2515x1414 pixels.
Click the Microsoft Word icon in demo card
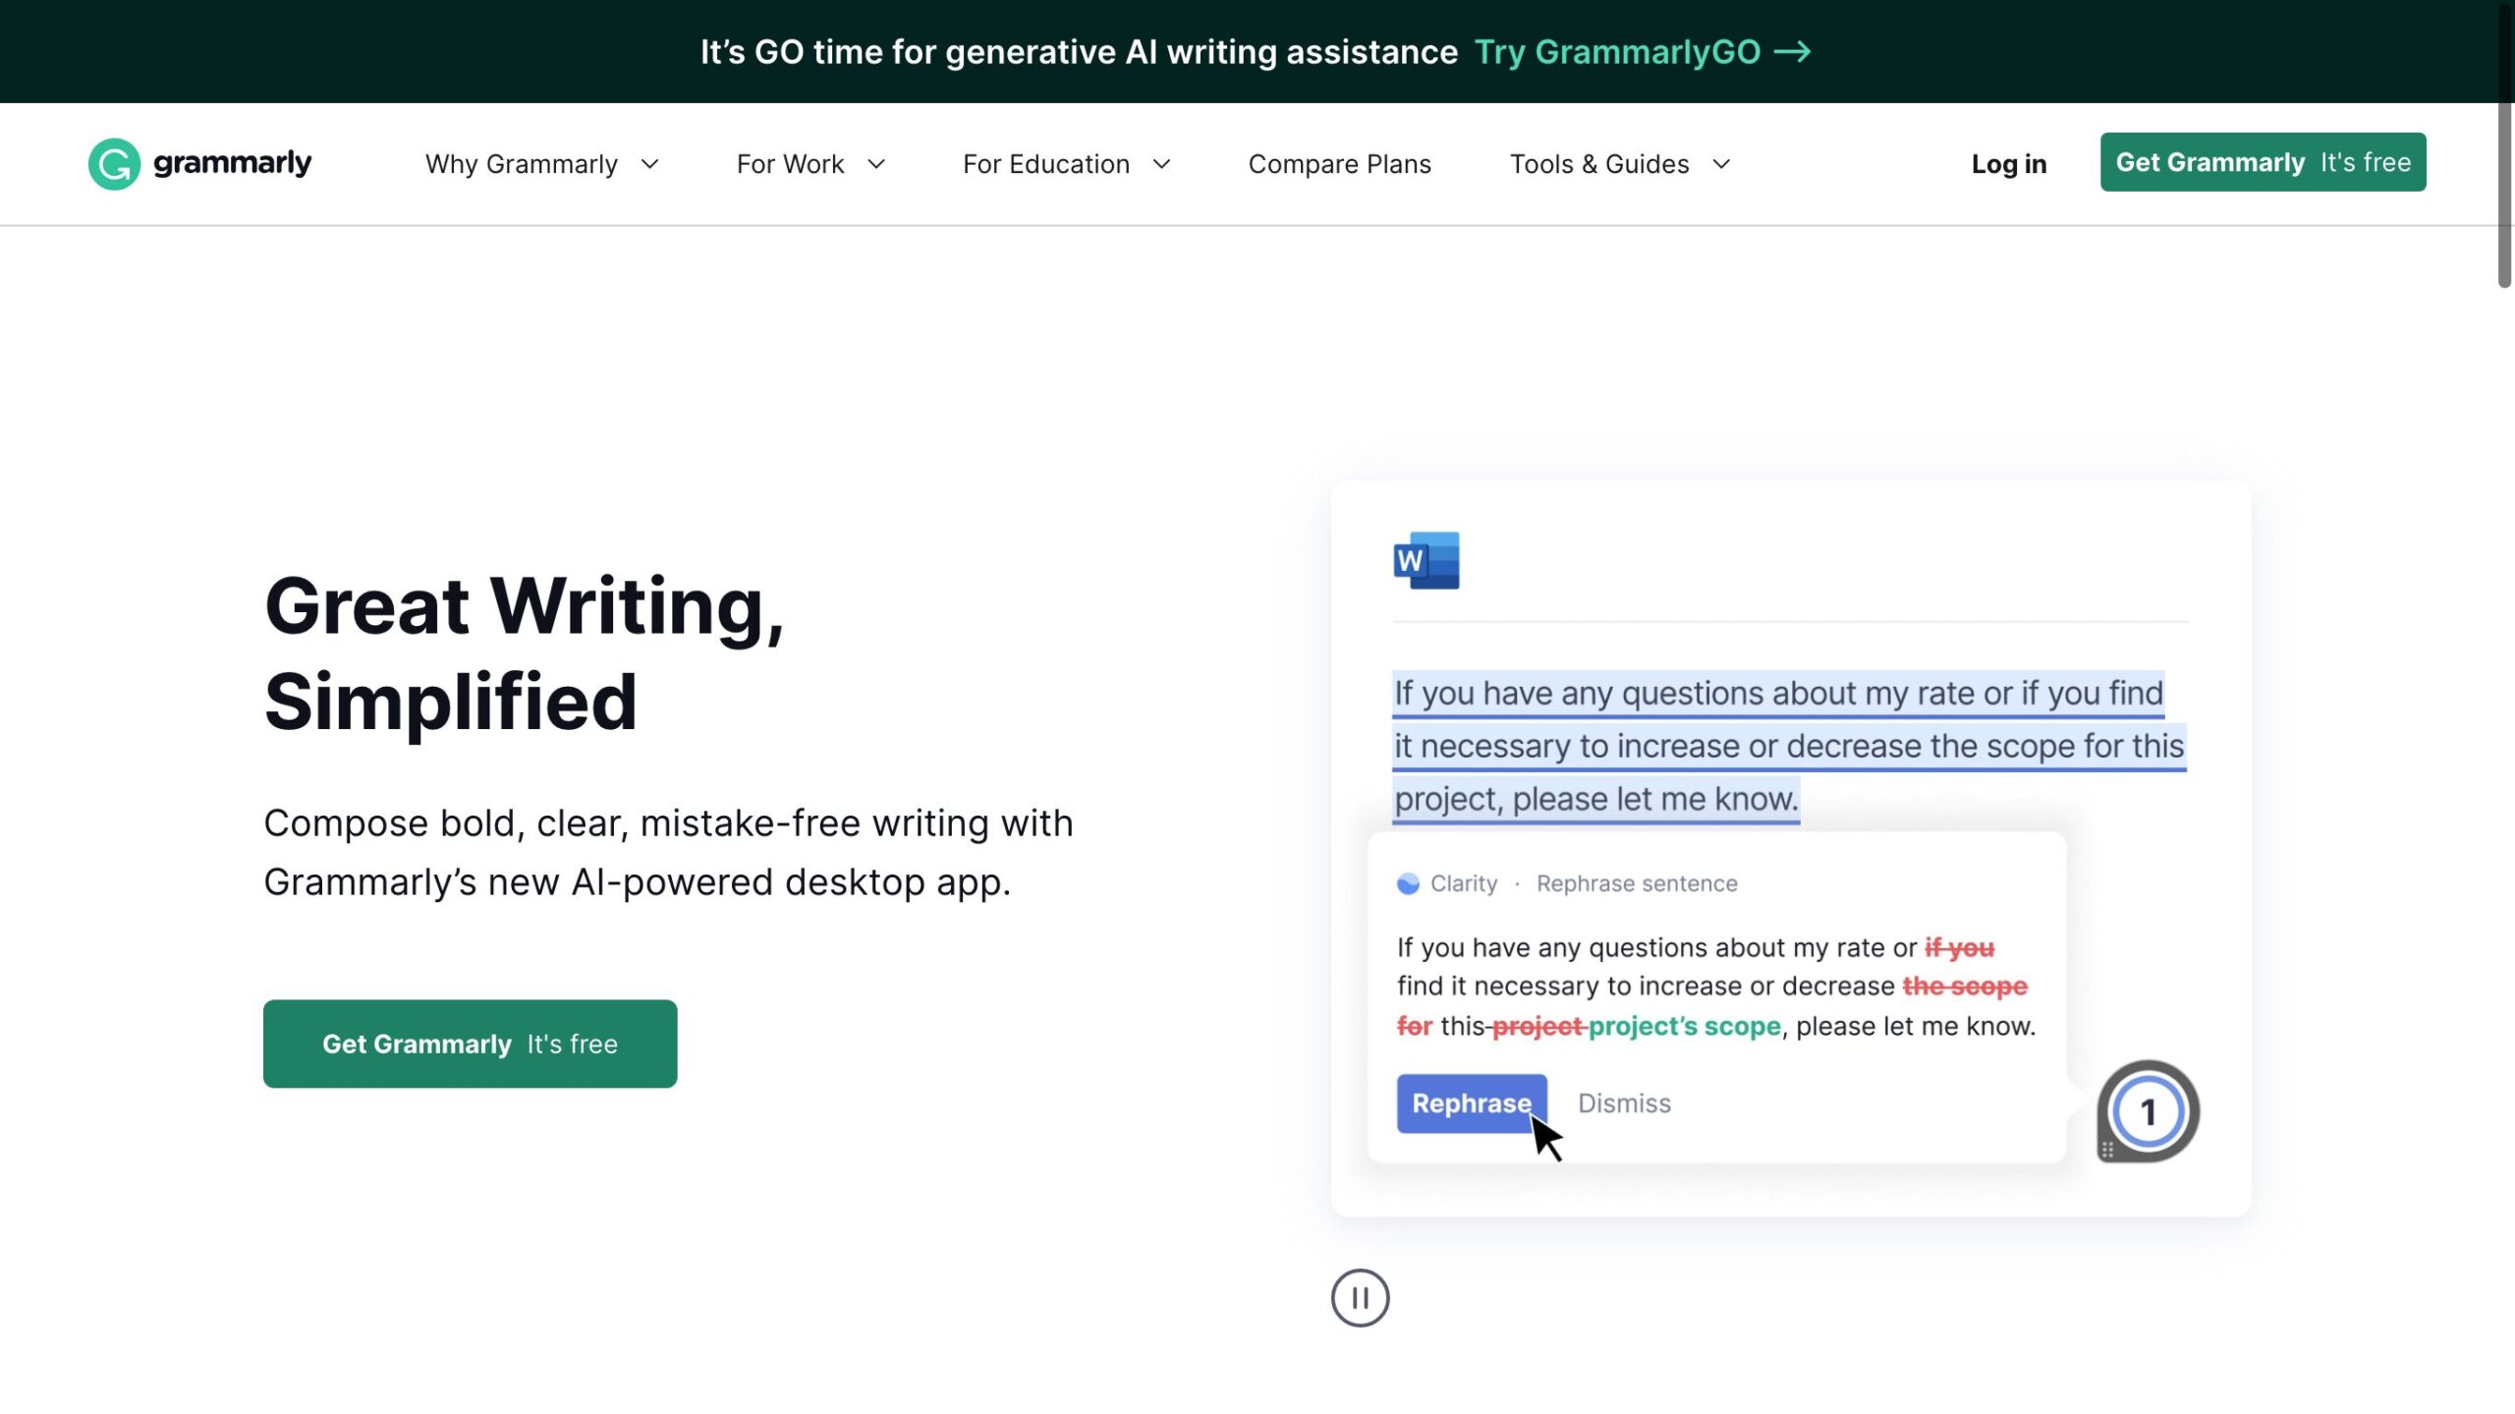(1426, 560)
